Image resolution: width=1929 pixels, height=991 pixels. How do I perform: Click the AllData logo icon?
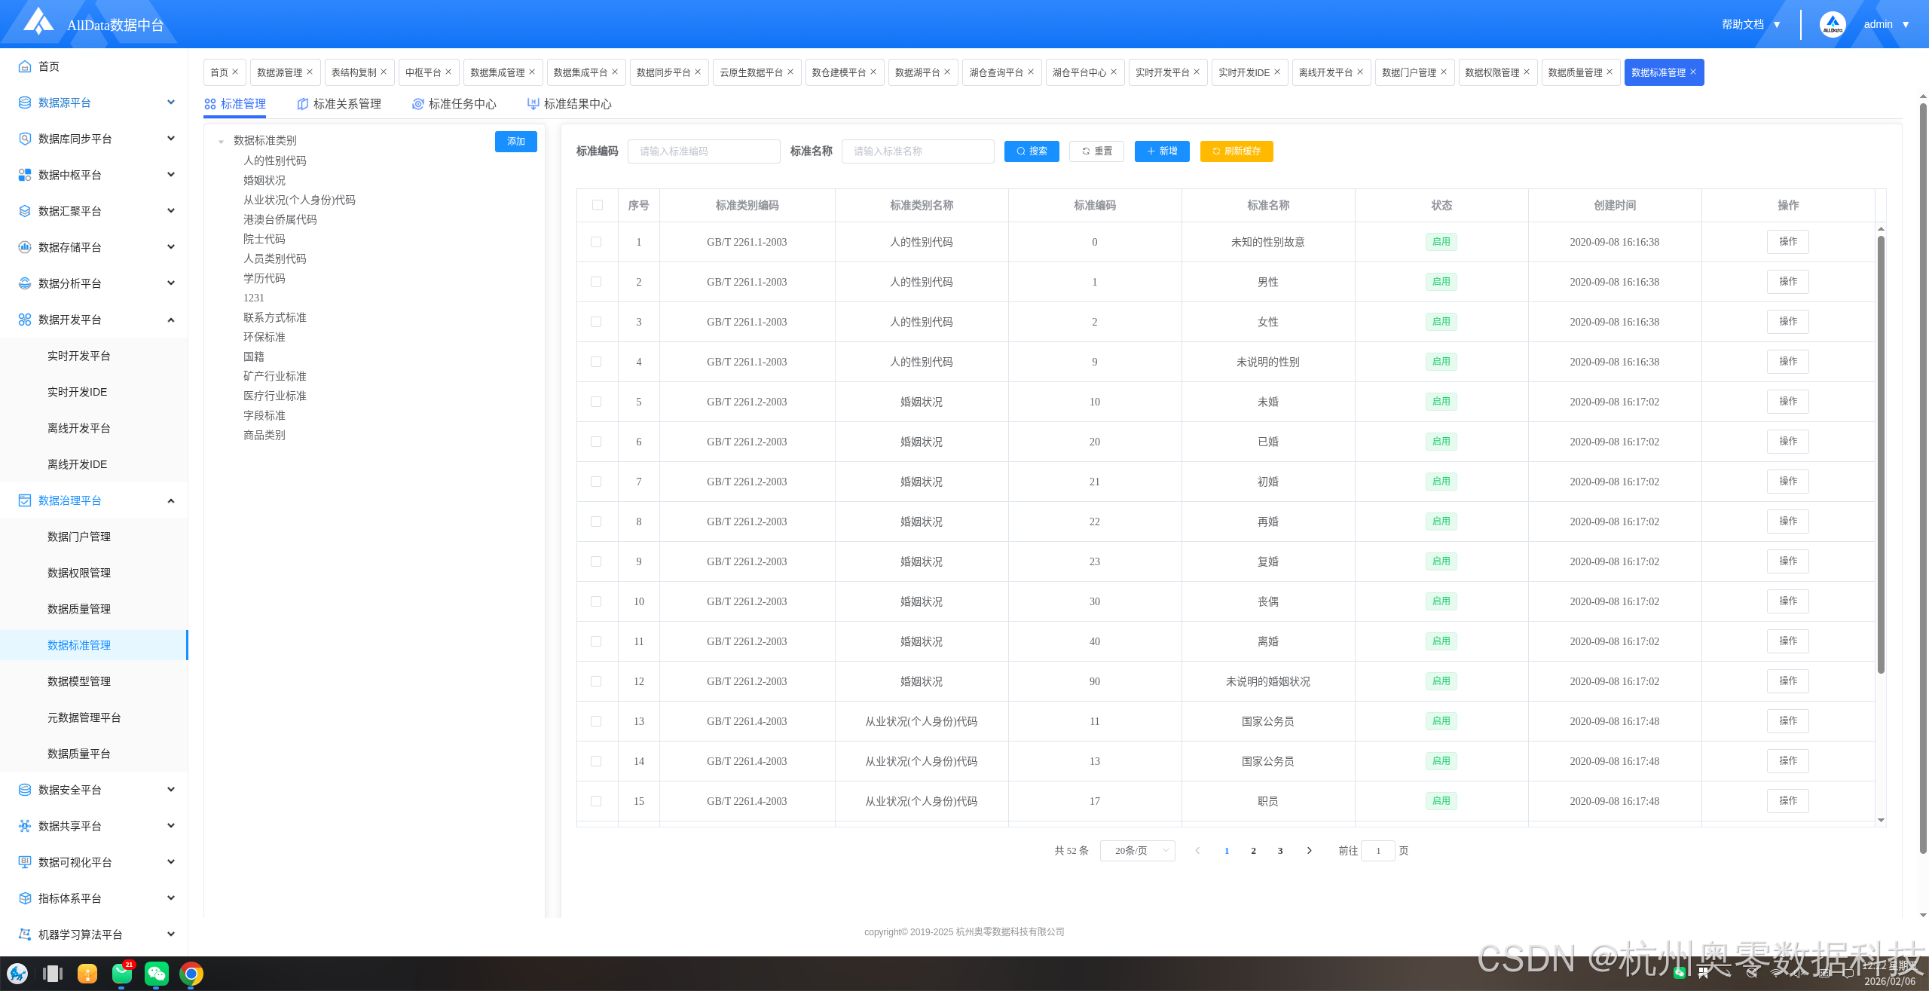point(38,21)
